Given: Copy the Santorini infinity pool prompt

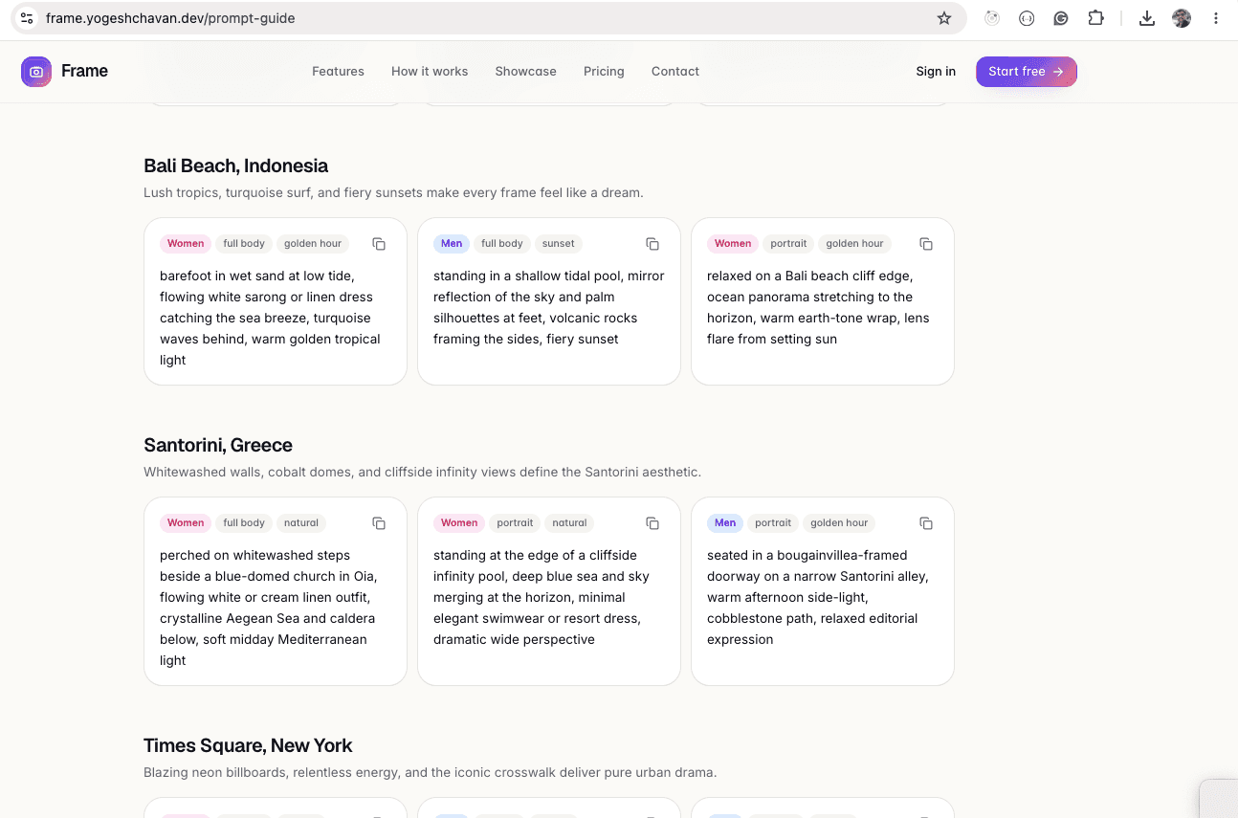Looking at the screenshot, I should click(652, 523).
